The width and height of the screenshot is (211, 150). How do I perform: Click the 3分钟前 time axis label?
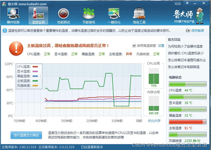point(66,121)
